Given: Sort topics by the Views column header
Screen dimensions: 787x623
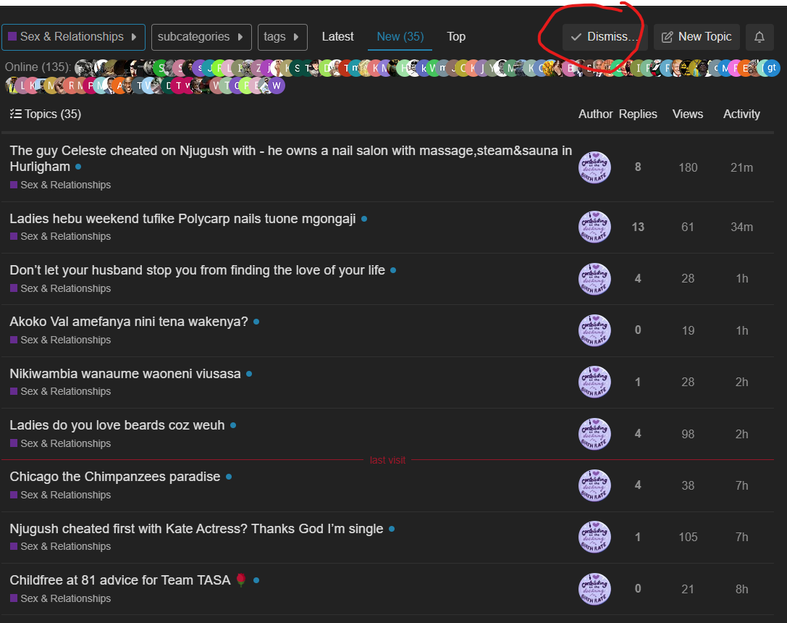Looking at the screenshot, I should pos(688,114).
